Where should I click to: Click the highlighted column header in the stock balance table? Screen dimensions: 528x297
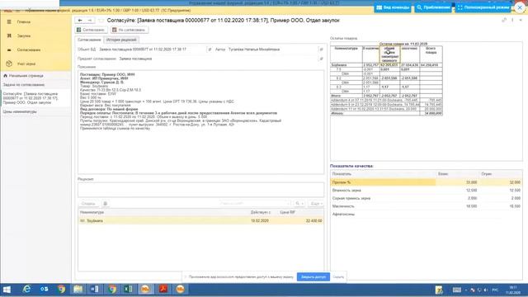[x=389, y=54]
